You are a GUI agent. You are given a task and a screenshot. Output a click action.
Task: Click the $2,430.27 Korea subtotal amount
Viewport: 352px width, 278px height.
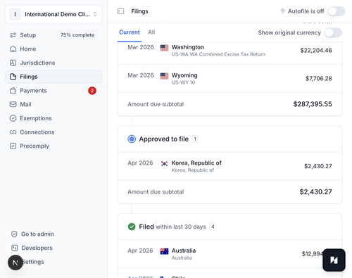coord(315,192)
